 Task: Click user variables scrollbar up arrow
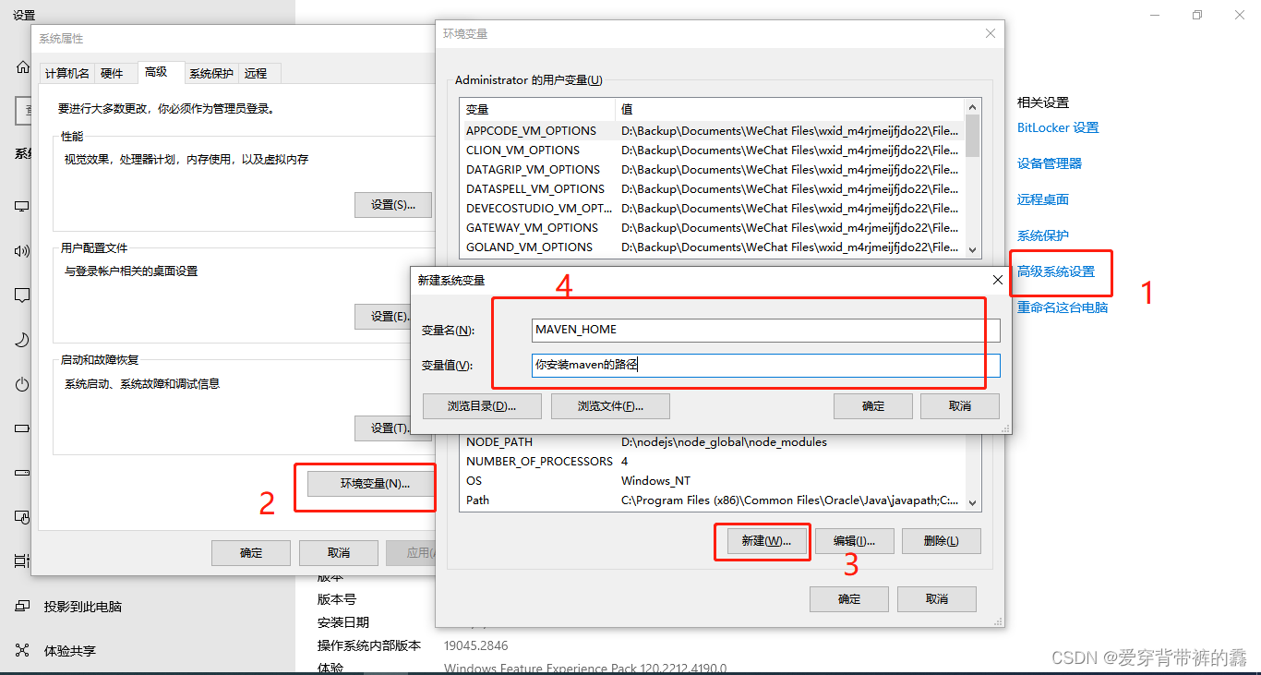tap(972, 108)
